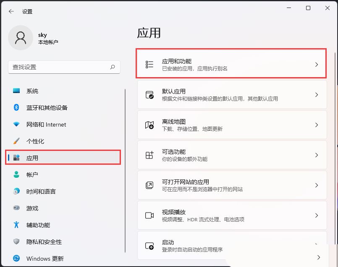338x267 pixels.
Task: Click the lock icon beside 隐私和安全性
Action: pyautogui.click(x=16, y=242)
